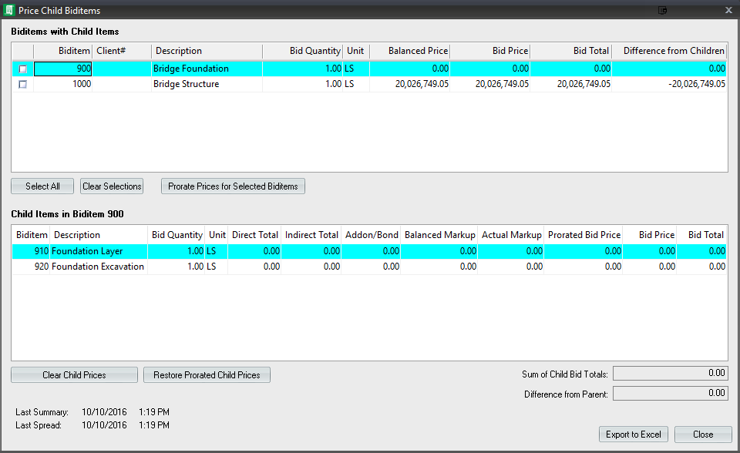The width and height of the screenshot is (740, 453).
Task: Select the Foundation Excavation child item row
Action: 98,267
